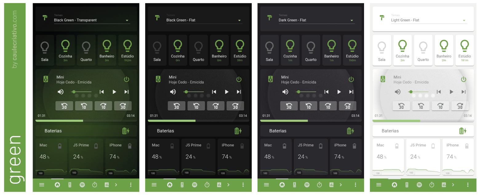This screenshot has width=481, height=195.
Task: Open Temas dropdown showing Dark Green - Flat
Action: (x=317, y=20)
